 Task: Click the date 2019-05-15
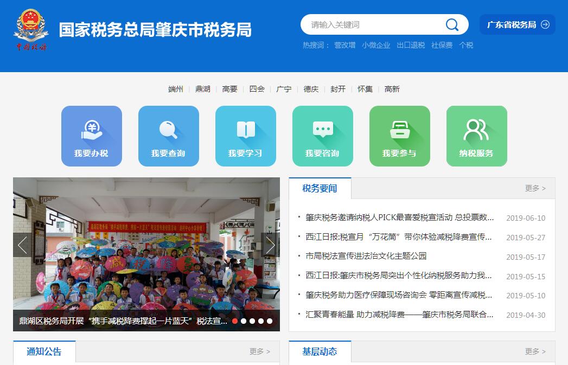point(526,277)
